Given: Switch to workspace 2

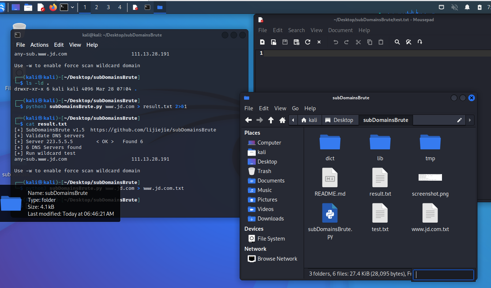Looking at the screenshot, I should point(97,7).
